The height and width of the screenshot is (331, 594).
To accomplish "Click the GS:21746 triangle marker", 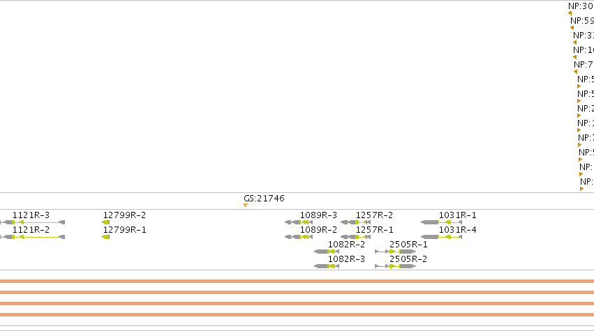I will click(246, 206).
